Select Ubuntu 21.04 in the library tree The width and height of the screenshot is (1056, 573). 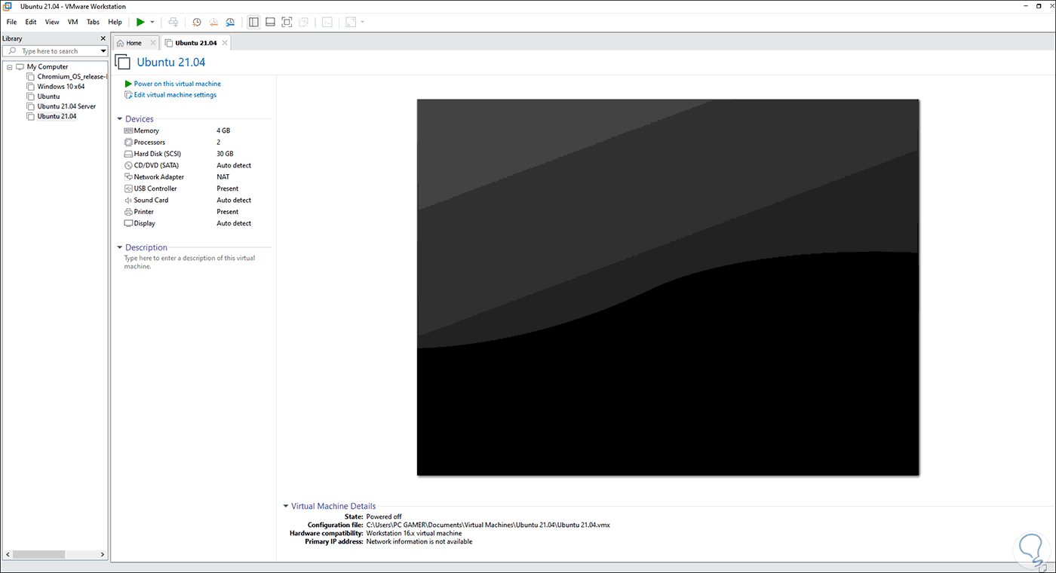coord(57,116)
